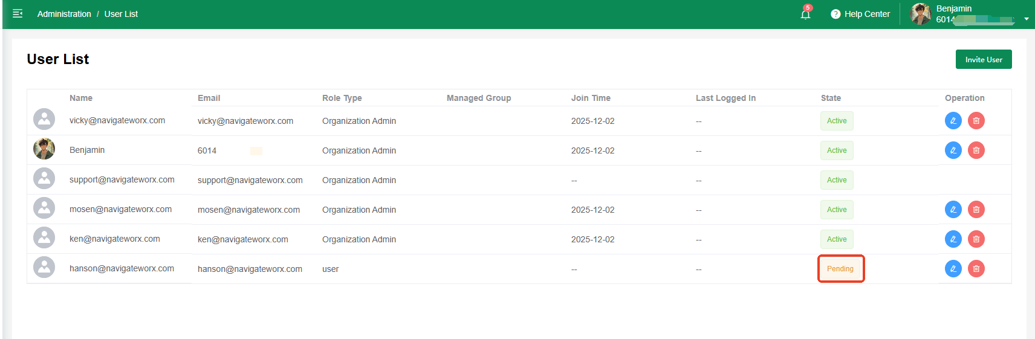The height and width of the screenshot is (339, 1035).
Task: Delete the vicky@navigateworx.com user
Action: (976, 121)
